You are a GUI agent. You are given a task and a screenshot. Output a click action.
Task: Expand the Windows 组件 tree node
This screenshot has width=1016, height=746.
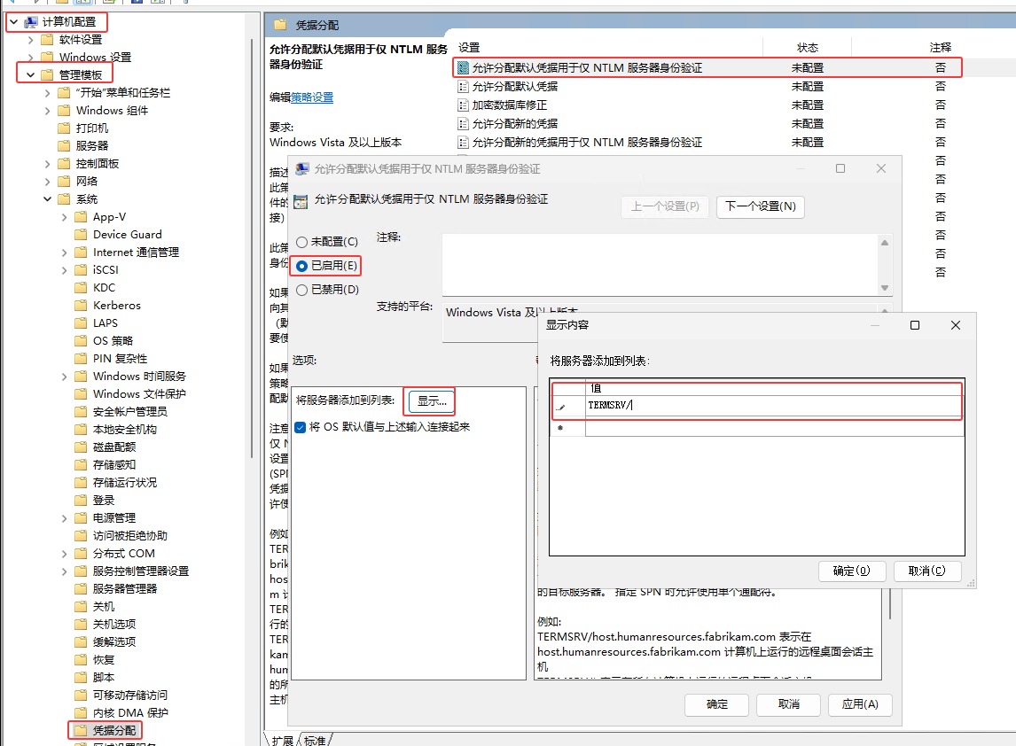pos(48,111)
